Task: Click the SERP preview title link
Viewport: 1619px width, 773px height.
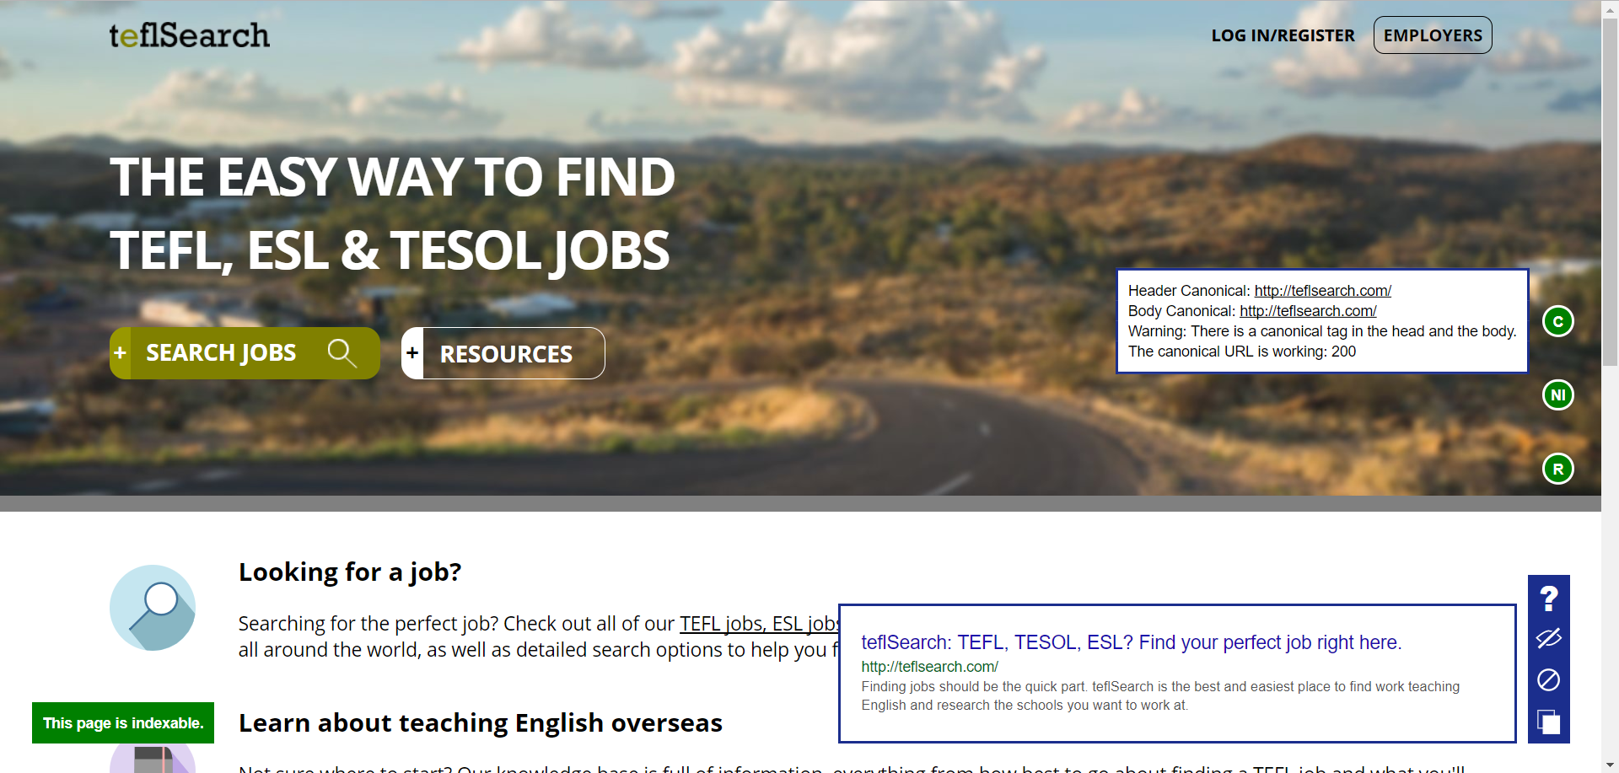Action: pos(1131,642)
